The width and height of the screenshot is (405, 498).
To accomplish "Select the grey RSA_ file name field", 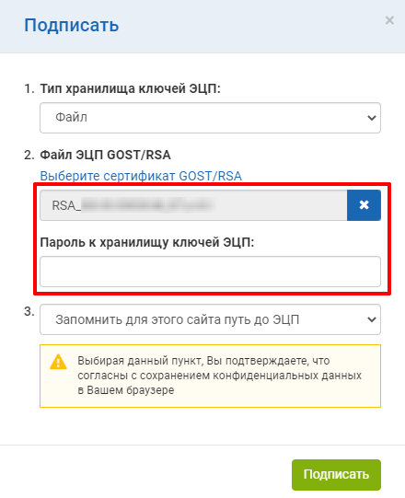I will pyautogui.click(x=193, y=205).
